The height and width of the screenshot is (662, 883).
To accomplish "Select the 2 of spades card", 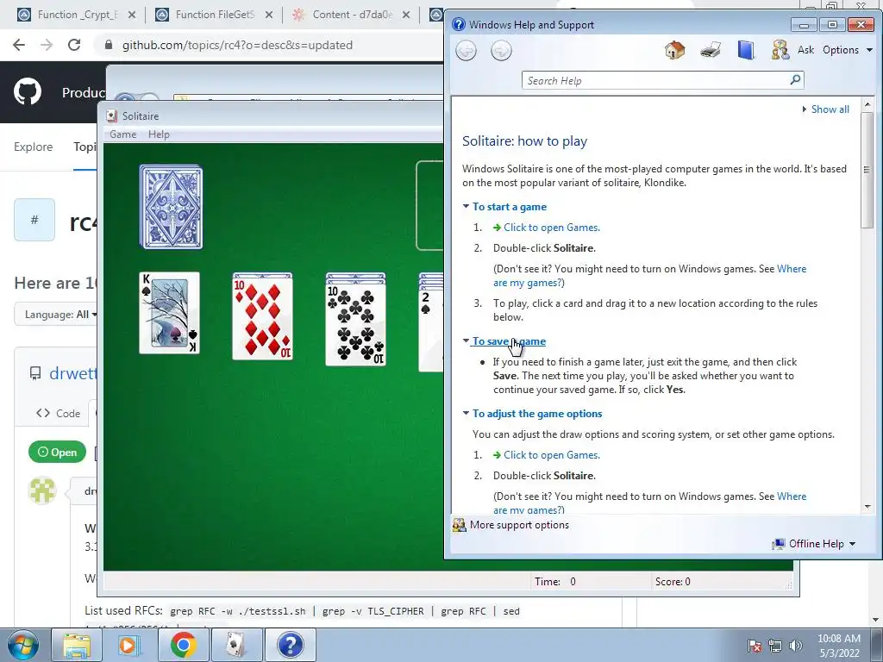I will tap(431, 330).
